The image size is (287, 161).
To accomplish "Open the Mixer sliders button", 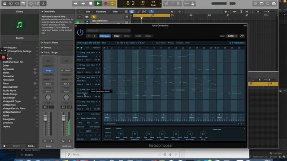I will tap(37, 4).
